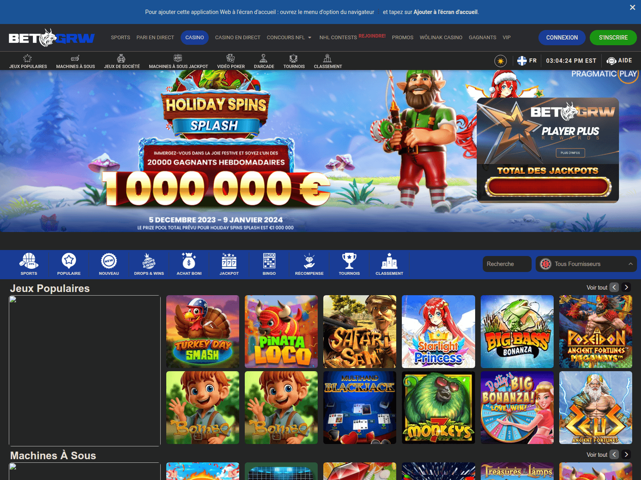
Task: Go to the Sports menu item
Action: click(121, 38)
